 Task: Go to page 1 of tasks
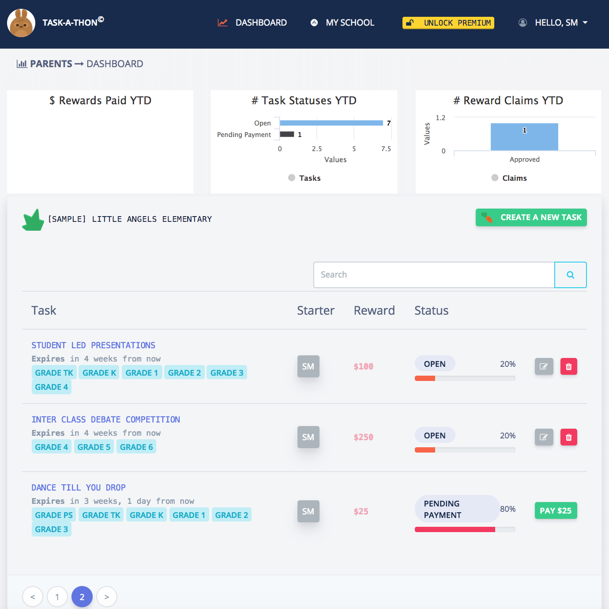(57, 597)
